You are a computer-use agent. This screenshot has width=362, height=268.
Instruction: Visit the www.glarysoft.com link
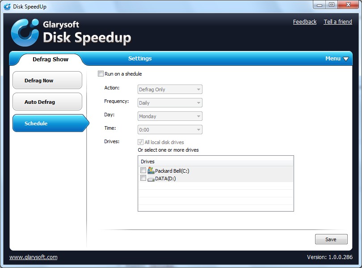point(33,257)
